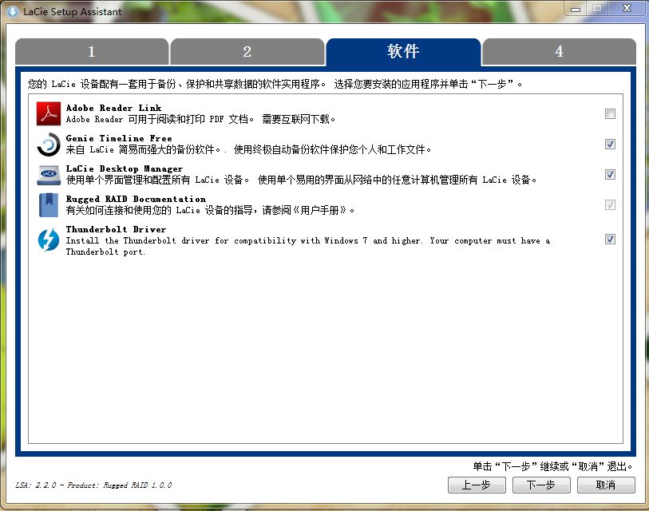Viewport: 649px width, 511px height.
Task: Select the Thunderbolt Driver title text
Action: coord(116,229)
